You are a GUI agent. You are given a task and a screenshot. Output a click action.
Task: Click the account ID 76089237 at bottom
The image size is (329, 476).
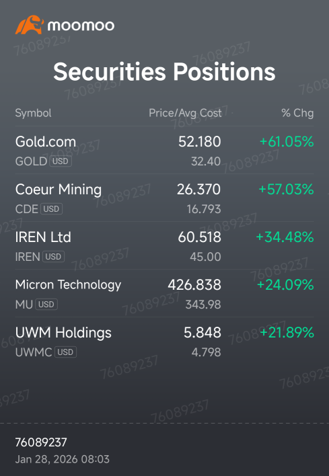pyautogui.click(x=41, y=442)
